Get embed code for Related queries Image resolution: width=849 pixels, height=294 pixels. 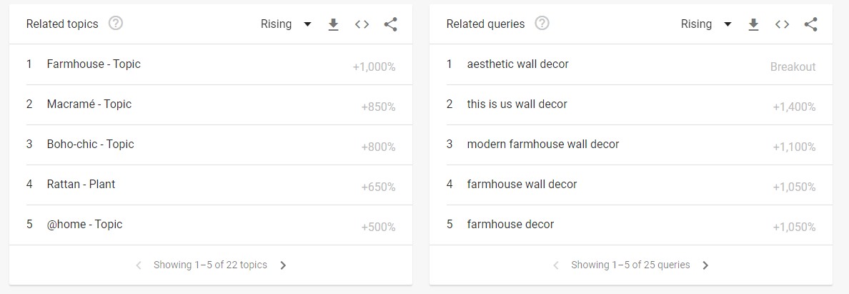[x=783, y=24]
